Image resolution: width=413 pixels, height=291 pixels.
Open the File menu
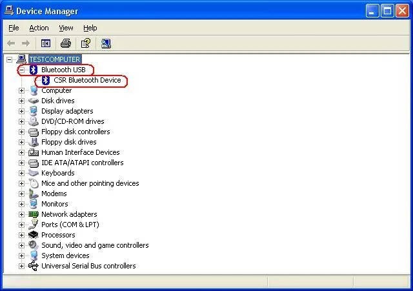(14, 28)
